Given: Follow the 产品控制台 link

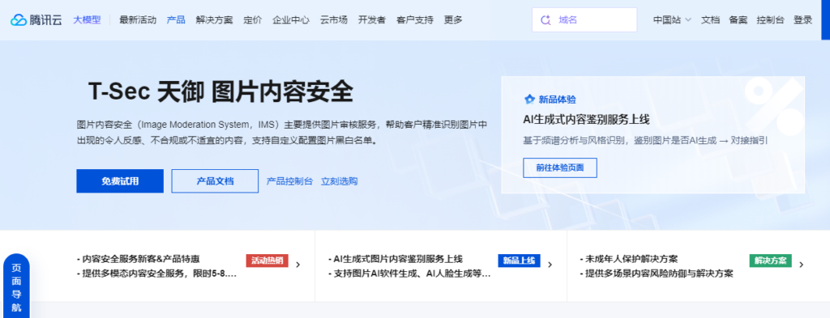Looking at the screenshot, I should pyautogui.click(x=289, y=181).
